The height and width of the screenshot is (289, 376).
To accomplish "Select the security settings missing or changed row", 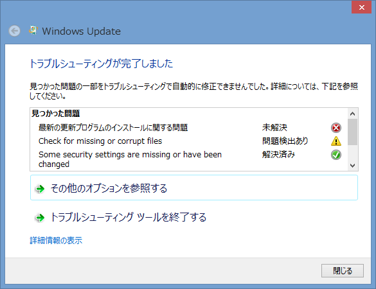I will pos(189,159).
